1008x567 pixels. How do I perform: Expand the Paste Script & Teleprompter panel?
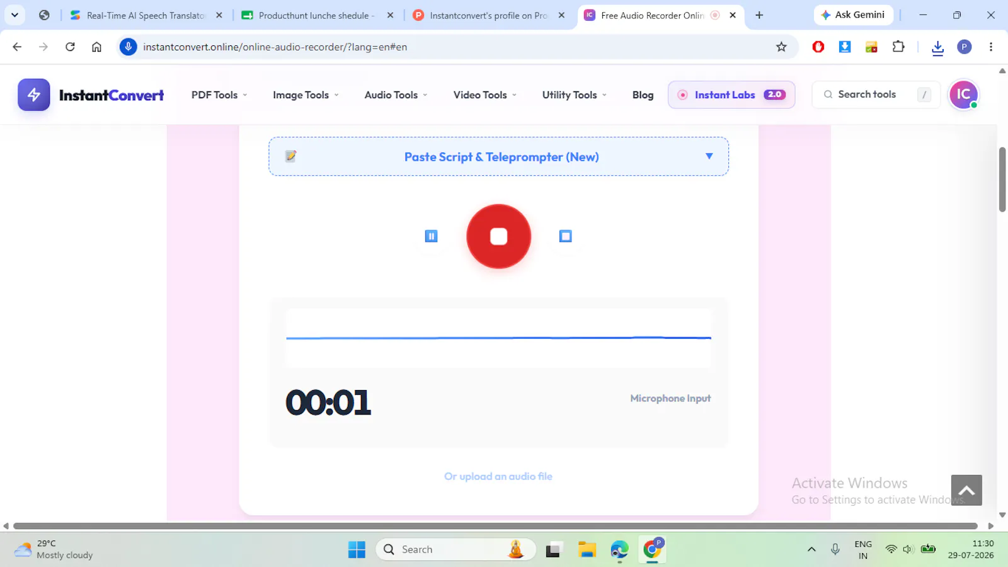498,156
